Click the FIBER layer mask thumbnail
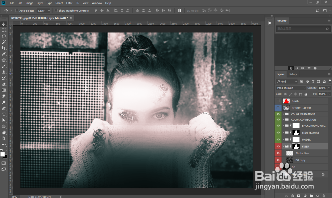 [296, 146]
